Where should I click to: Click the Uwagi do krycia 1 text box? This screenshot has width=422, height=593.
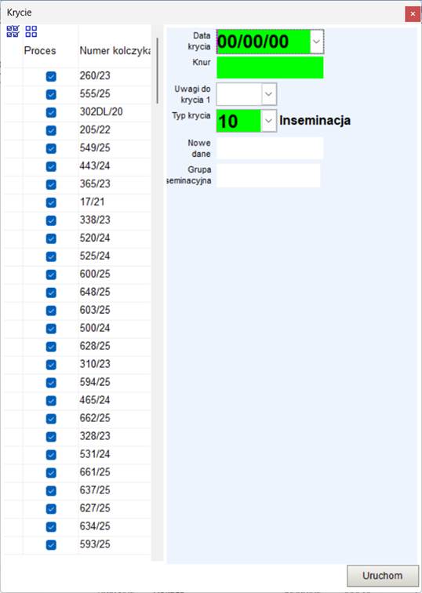(239, 94)
